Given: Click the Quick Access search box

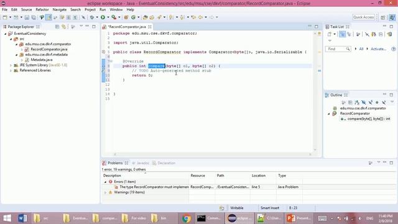Looking at the screenshot, I should point(363,17).
